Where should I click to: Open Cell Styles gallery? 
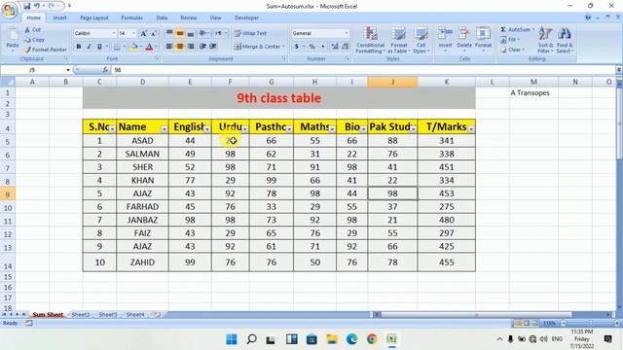tap(421, 40)
